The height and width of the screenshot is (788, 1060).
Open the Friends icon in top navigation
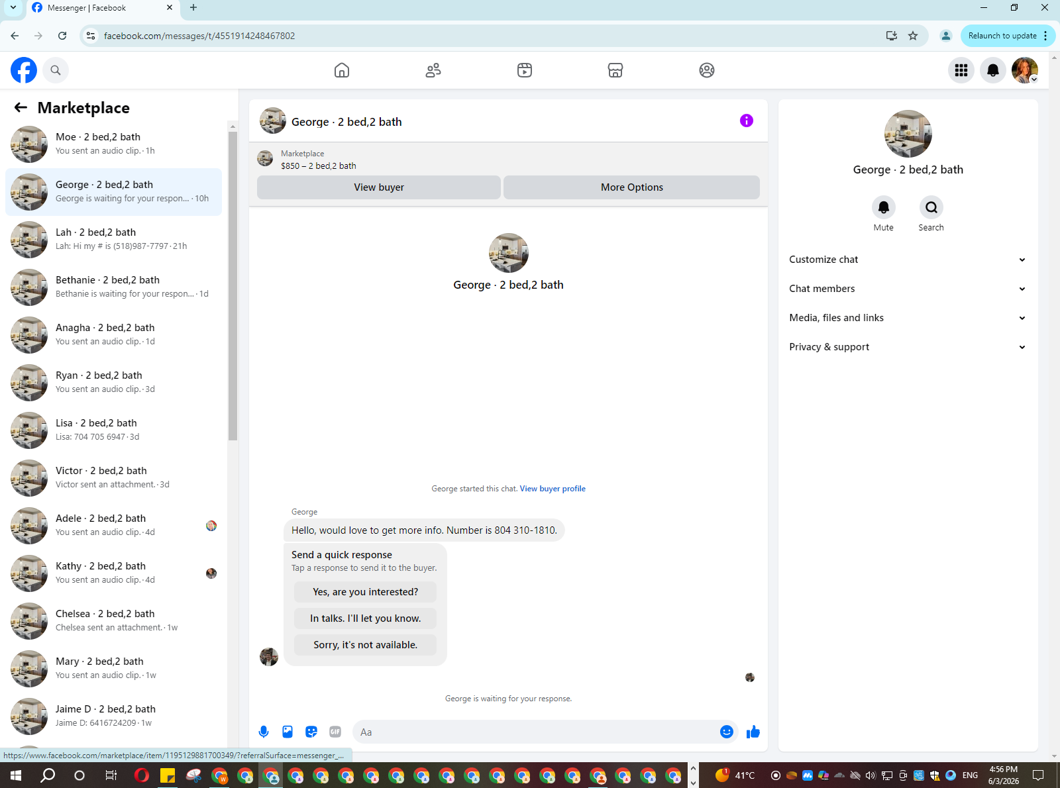coord(433,70)
